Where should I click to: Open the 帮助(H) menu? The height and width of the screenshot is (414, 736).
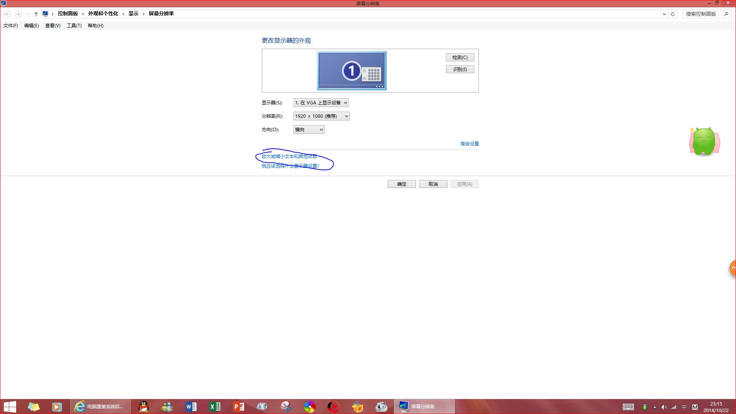(96, 26)
